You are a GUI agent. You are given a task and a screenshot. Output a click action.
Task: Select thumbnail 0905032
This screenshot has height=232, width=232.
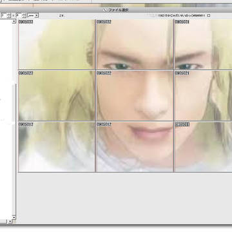pyautogui.click(x=135, y=44)
